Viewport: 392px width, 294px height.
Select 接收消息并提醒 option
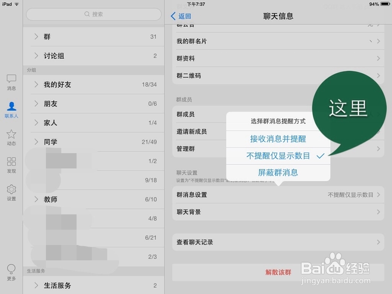pyautogui.click(x=278, y=139)
